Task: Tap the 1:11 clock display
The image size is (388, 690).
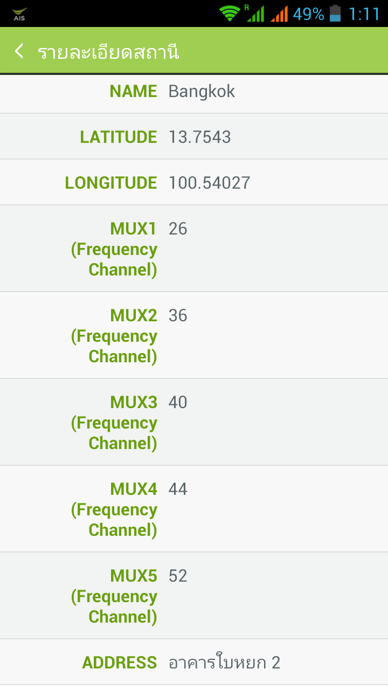Action: [x=364, y=13]
